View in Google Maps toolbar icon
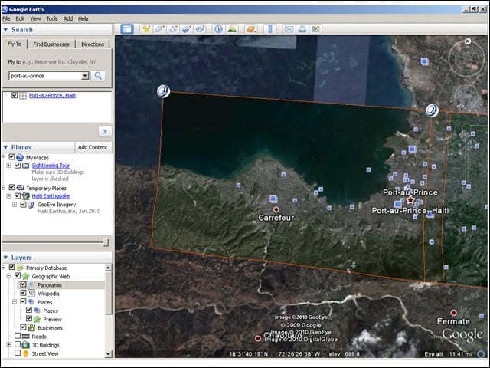 (x=315, y=29)
